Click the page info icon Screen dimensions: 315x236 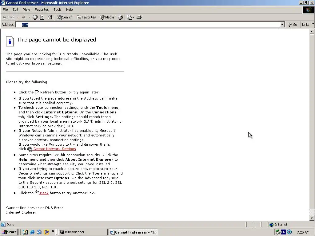[x=10, y=41]
